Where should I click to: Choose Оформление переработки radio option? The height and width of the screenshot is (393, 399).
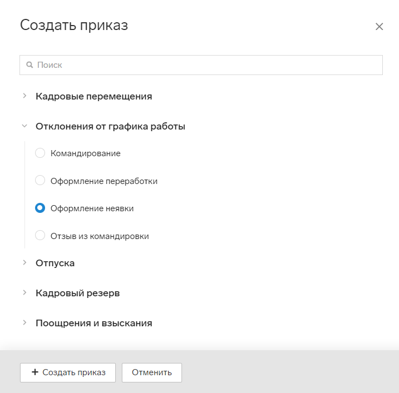pyautogui.click(x=40, y=180)
